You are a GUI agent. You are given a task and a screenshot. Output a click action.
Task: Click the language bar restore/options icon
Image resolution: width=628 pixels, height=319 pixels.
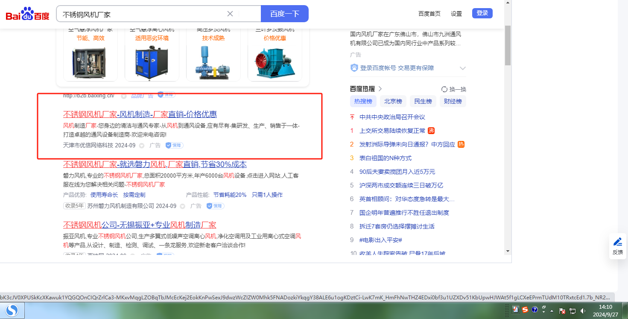pos(544,308)
